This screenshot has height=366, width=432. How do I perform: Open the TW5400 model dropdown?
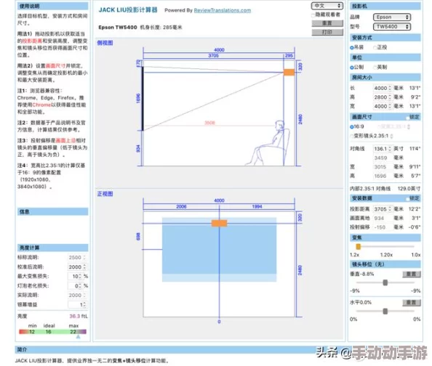(391, 27)
